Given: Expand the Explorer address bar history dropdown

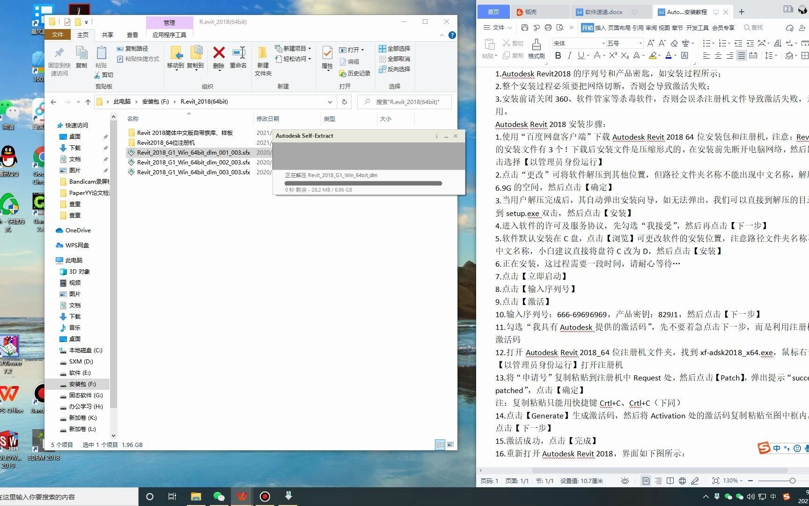Looking at the screenshot, I should coord(330,102).
